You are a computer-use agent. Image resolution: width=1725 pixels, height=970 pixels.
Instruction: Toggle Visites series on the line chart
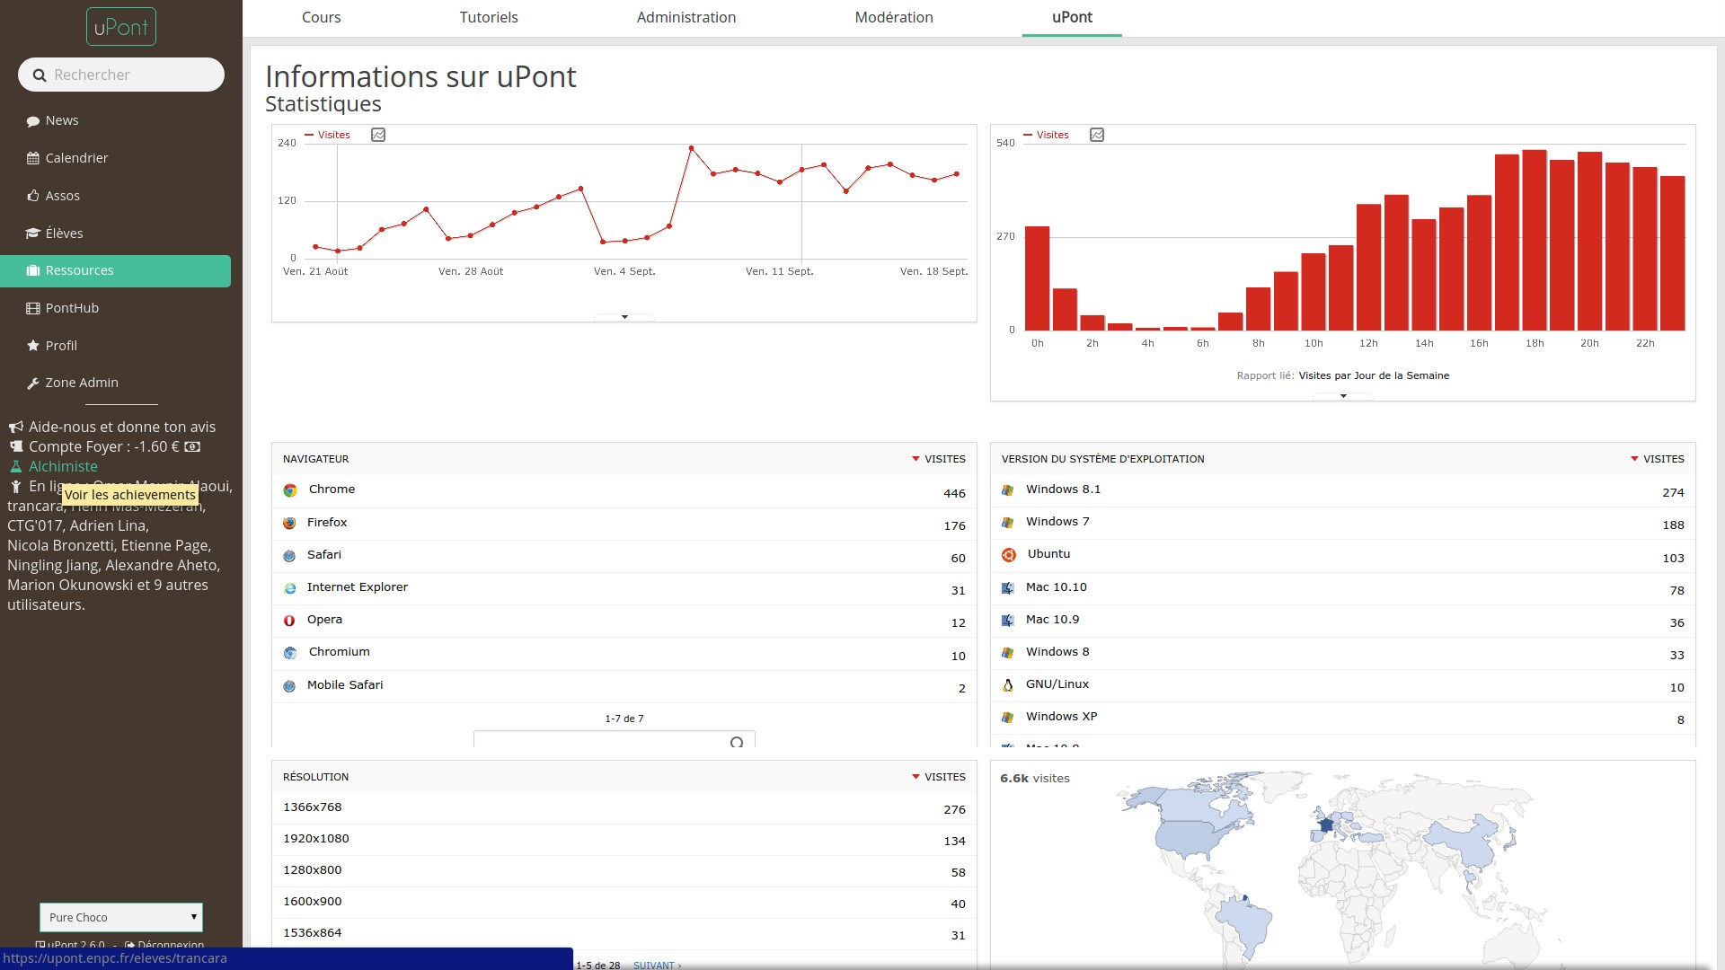(x=332, y=135)
